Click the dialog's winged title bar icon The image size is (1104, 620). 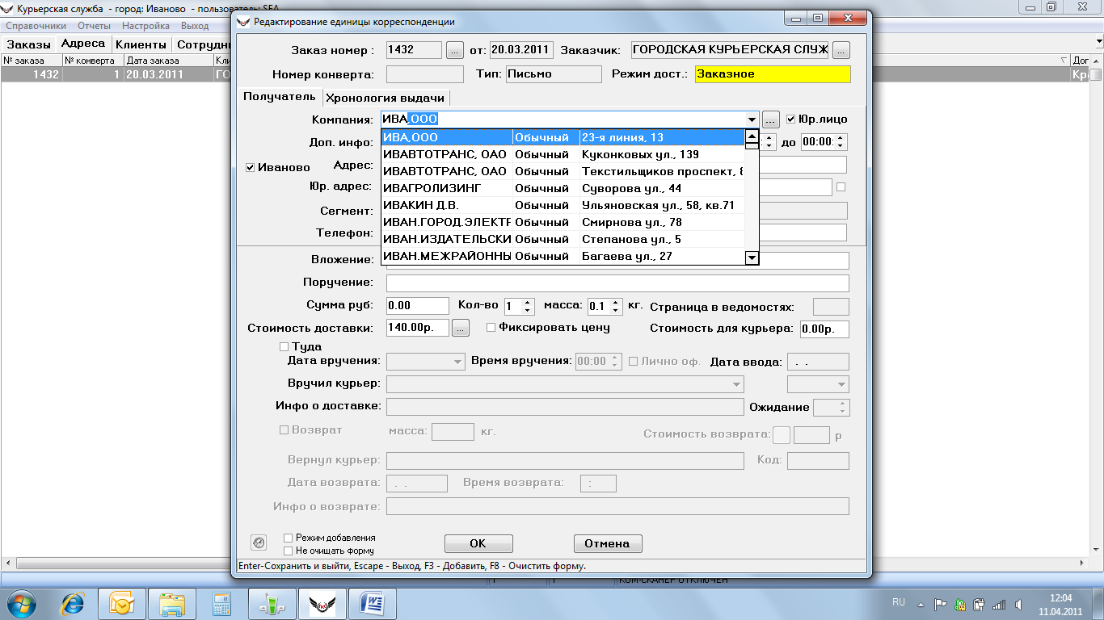pos(244,22)
